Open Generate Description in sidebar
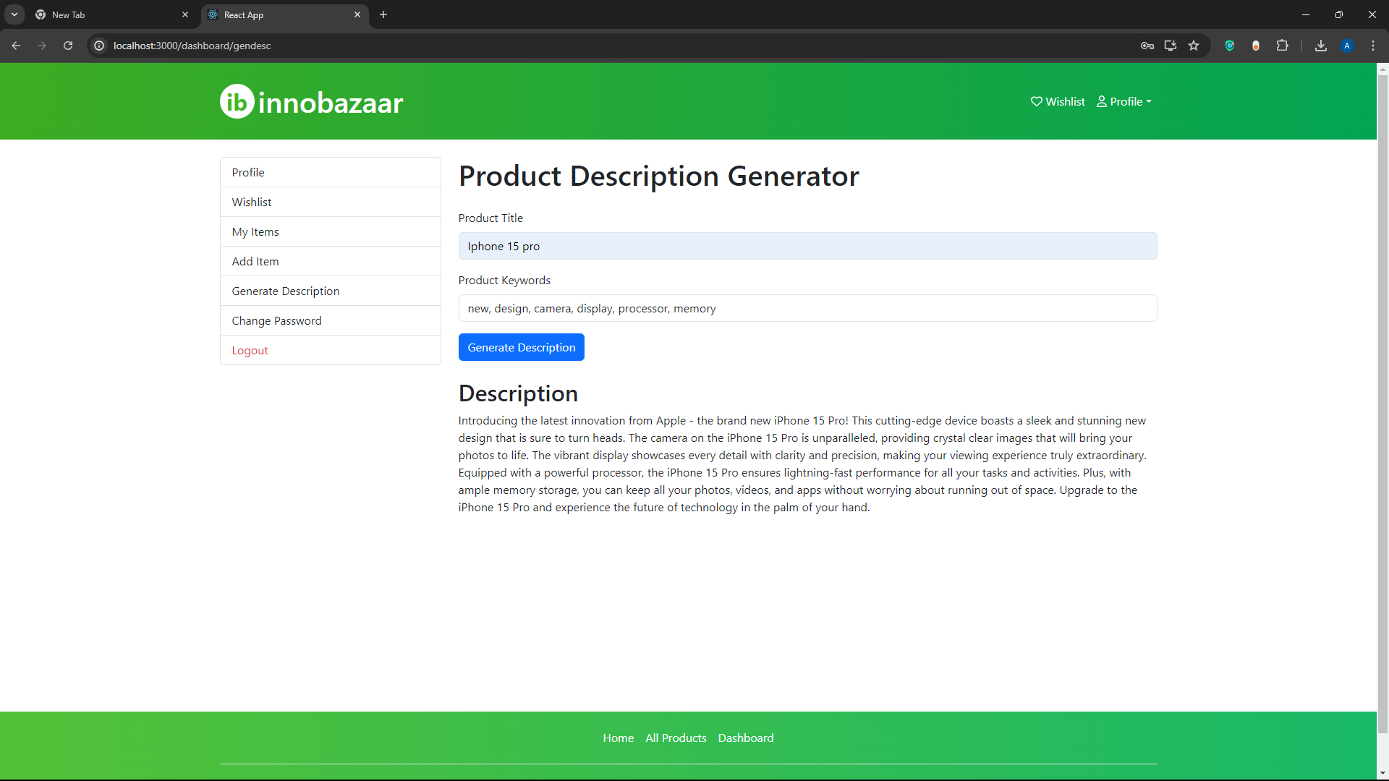The height and width of the screenshot is (781, 1389). click(331, 291)
